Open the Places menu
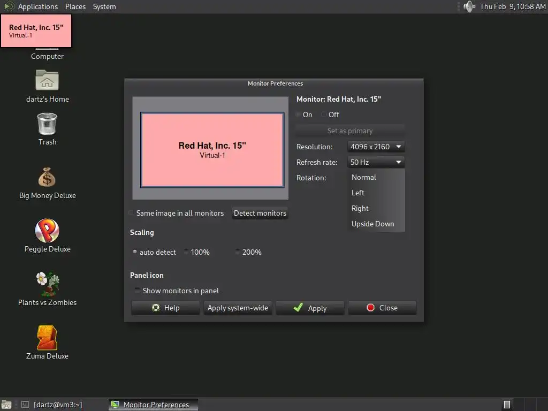The width and height of the screenshot is (548, 411). [x=75, y=6]
